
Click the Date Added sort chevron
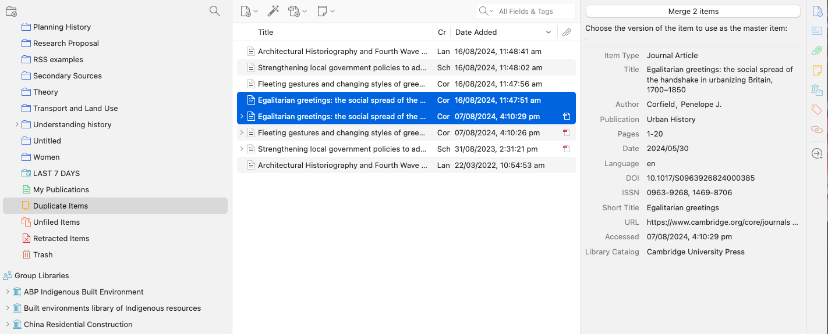[549, 33]
